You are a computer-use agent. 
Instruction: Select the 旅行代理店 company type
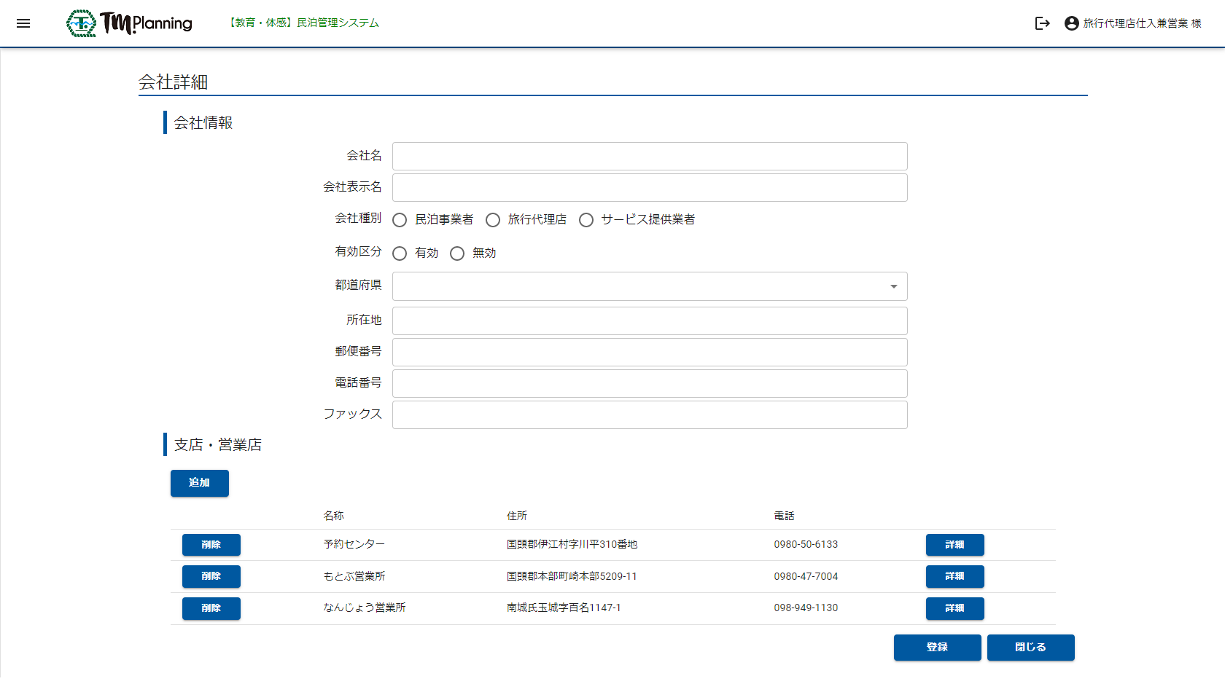[x=493, y=220]
